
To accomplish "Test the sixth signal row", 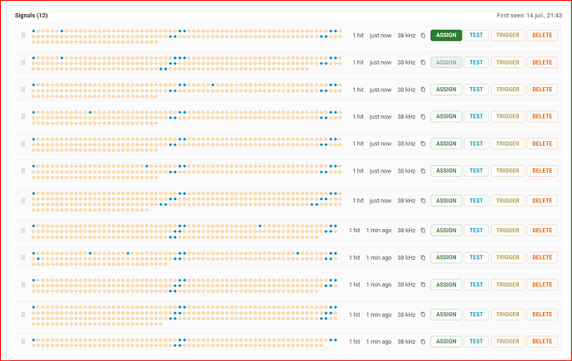I will point(476,171).
